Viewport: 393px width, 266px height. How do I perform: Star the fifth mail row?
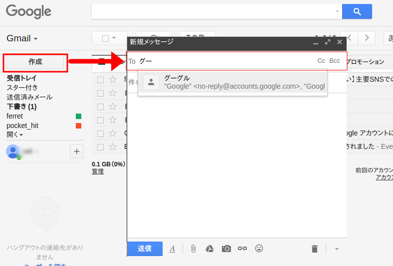point(113,133)
